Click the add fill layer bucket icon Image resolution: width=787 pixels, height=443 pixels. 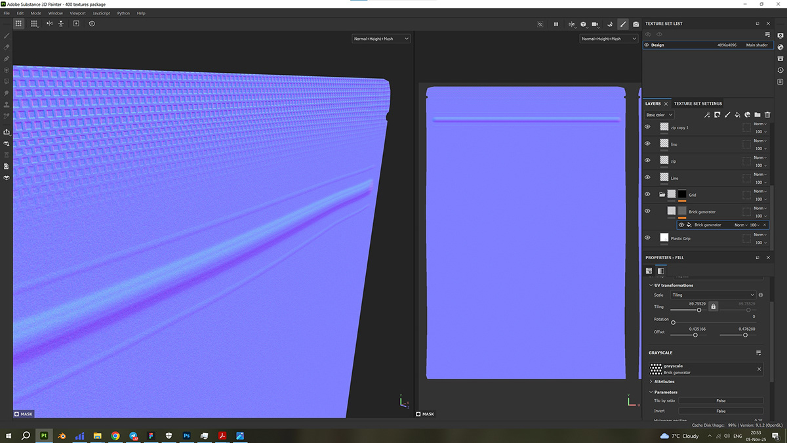point(737,115)
